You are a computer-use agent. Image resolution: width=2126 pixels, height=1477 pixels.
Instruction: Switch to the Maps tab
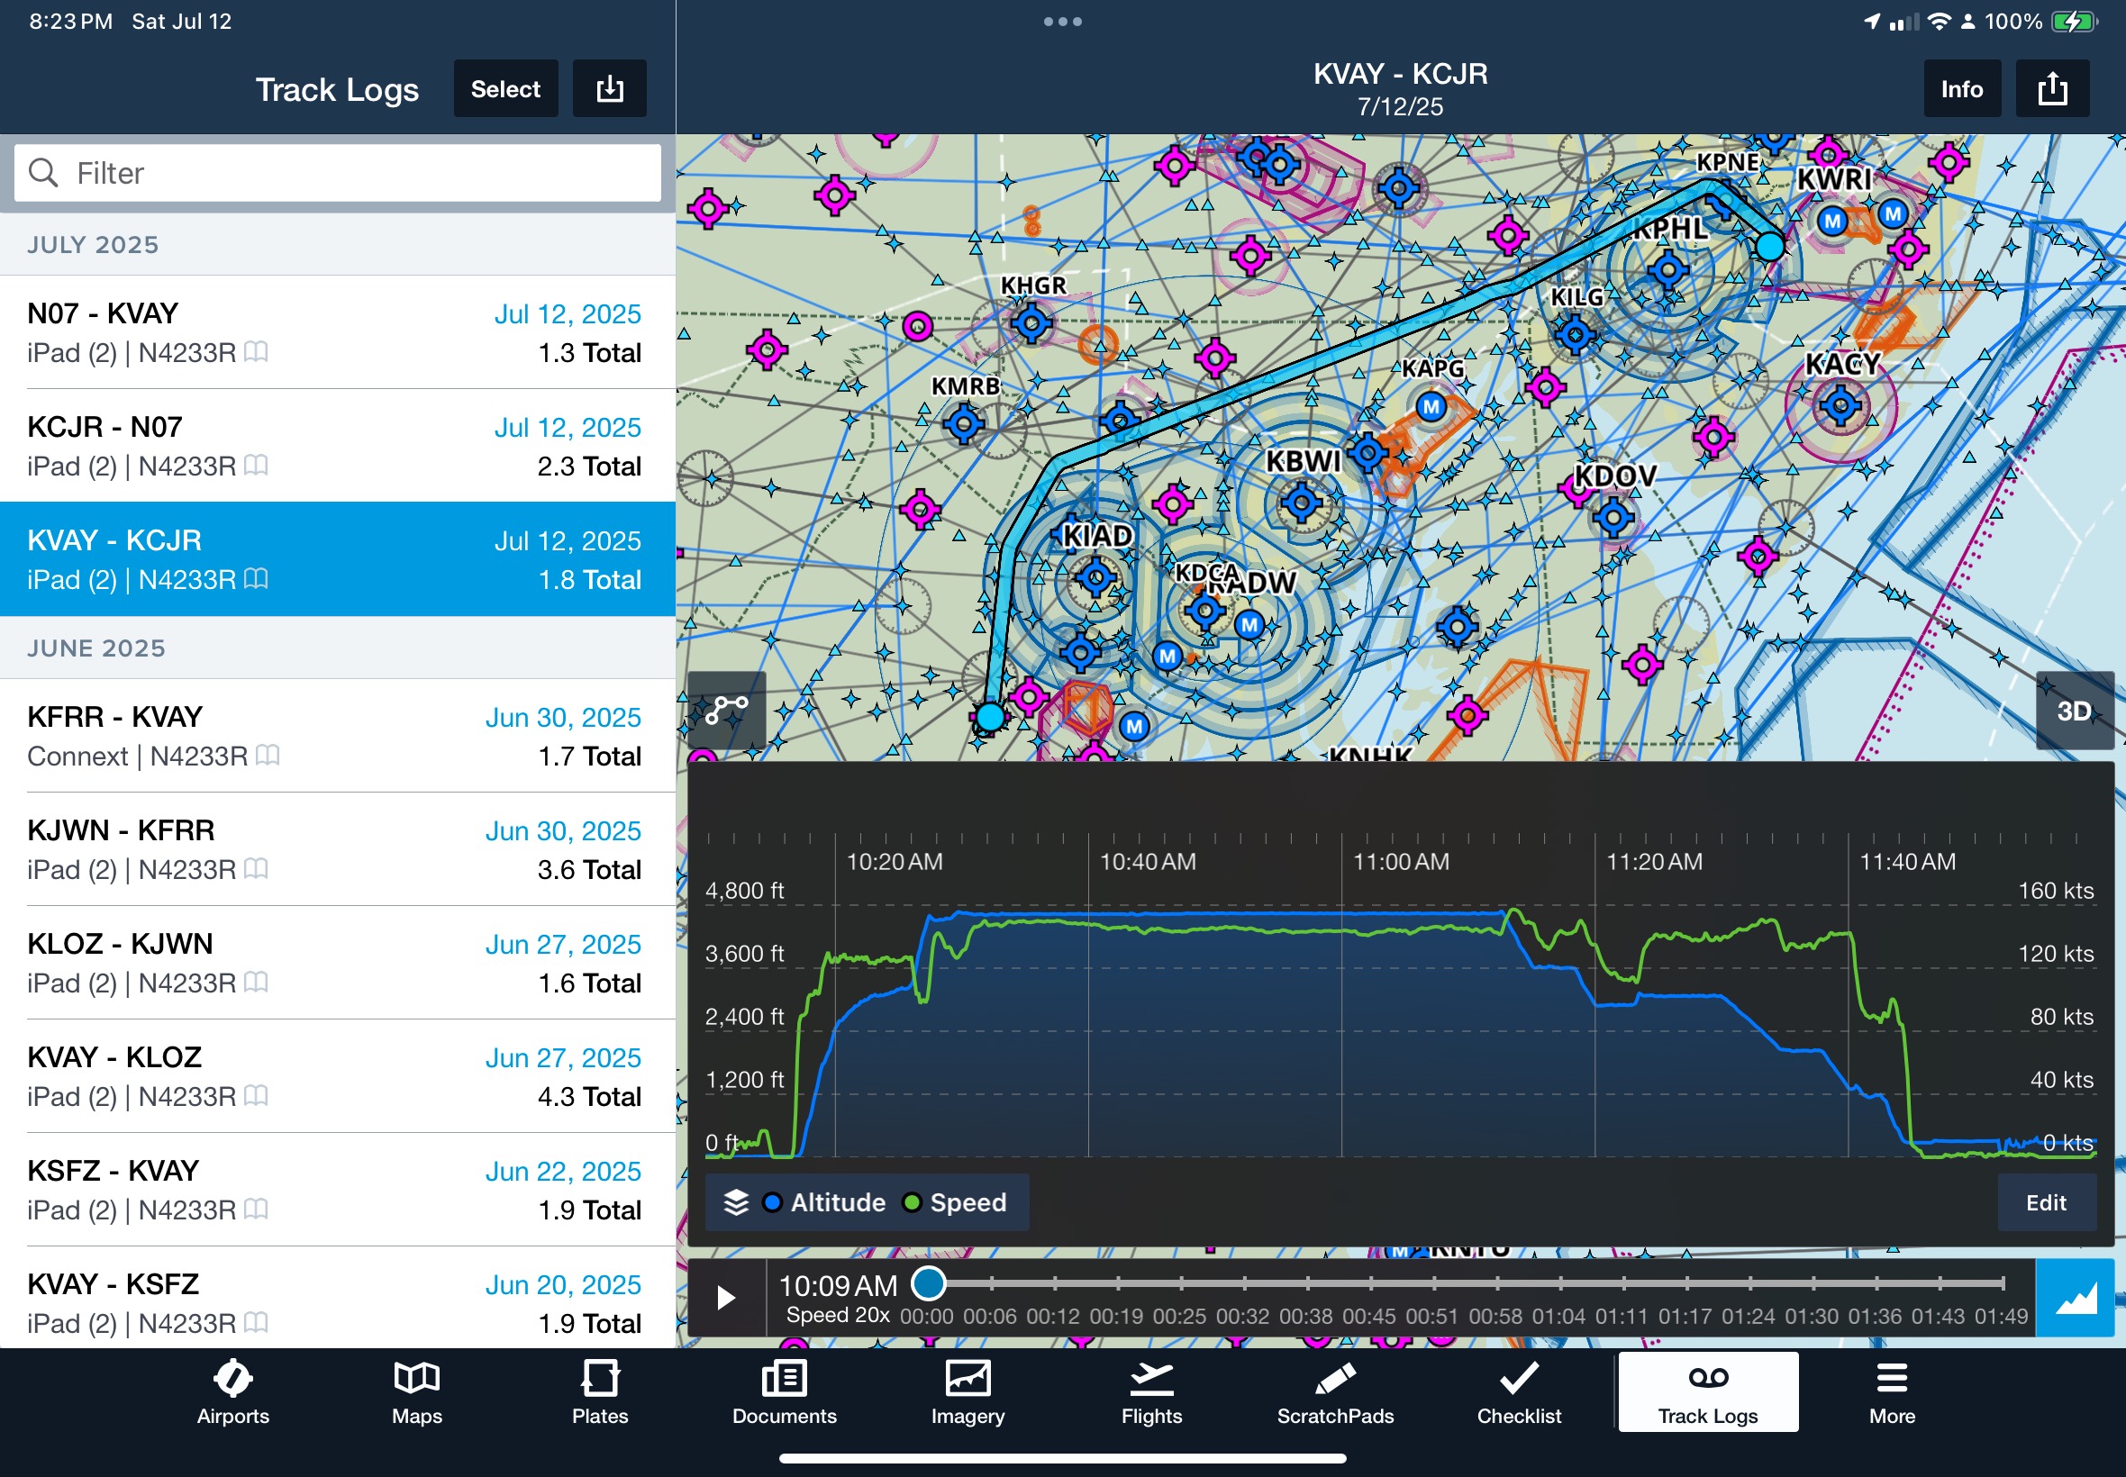pos(416,1392)
